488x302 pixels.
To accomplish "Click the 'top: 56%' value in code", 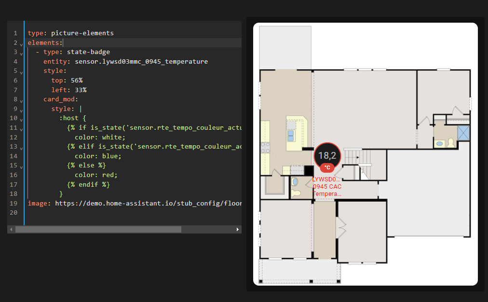I will pos(67,81).
